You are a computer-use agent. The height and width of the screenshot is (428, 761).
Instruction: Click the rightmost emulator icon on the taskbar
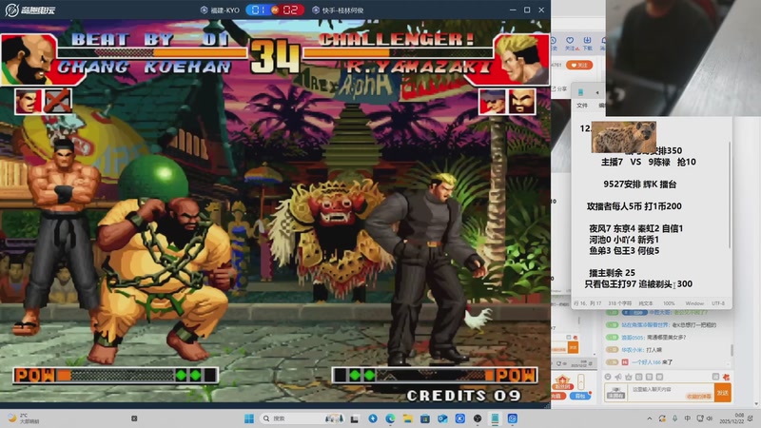[513, 418]
